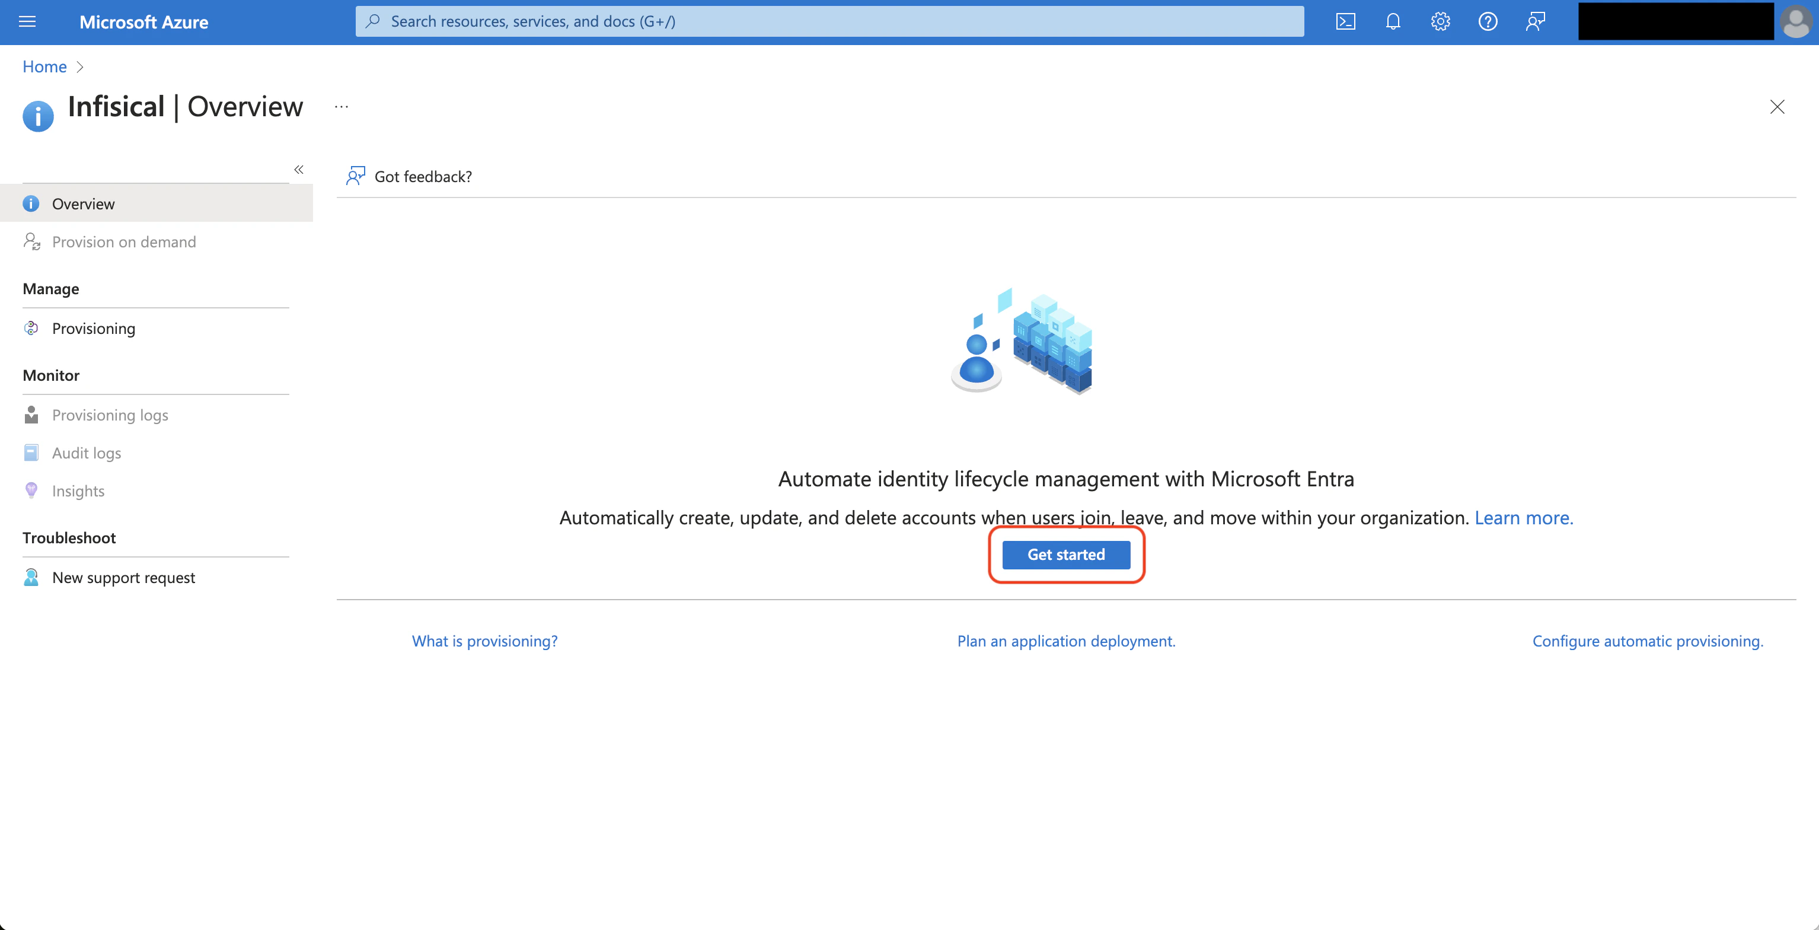Click the Get started button

1065,555
